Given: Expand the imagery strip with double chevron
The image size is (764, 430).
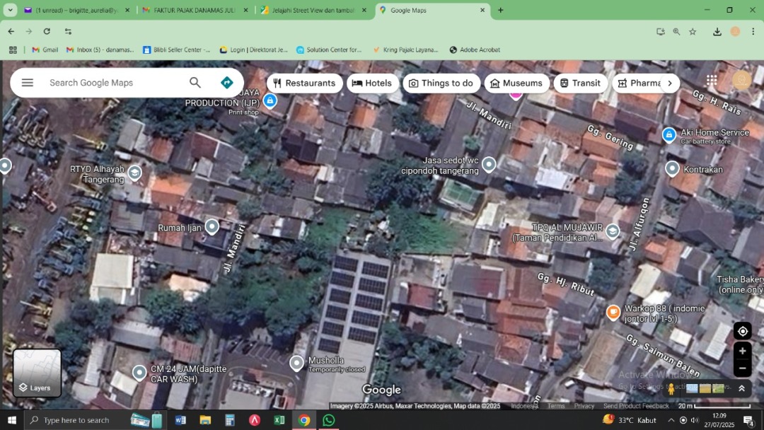Looking at the screenshot, I should (741, 388).
